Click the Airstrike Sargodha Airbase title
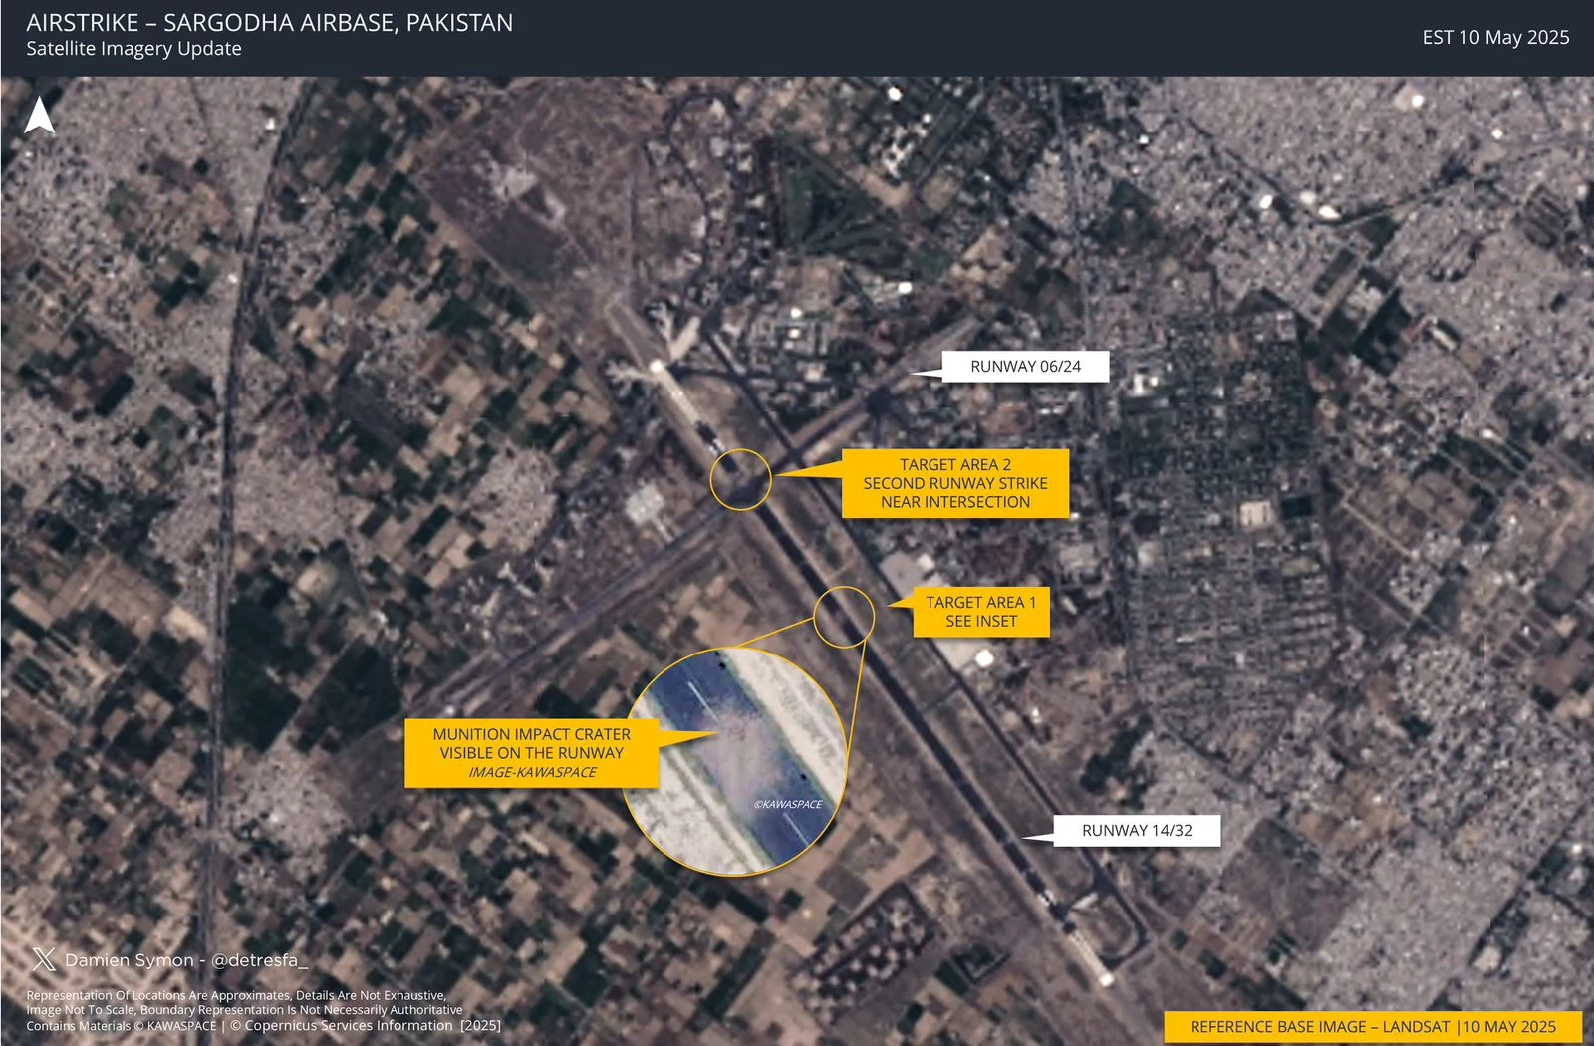The image size is (1594, 1046). (x=269, y=23)
